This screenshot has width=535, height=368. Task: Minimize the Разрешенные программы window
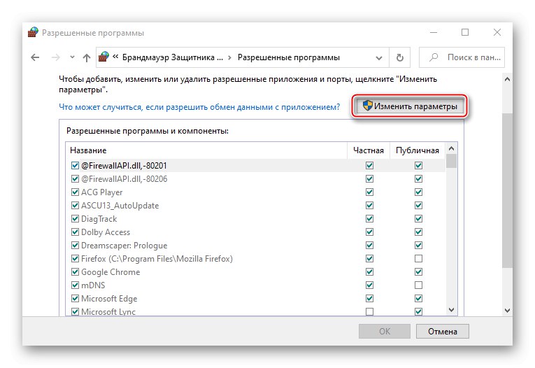pos(434,32)
